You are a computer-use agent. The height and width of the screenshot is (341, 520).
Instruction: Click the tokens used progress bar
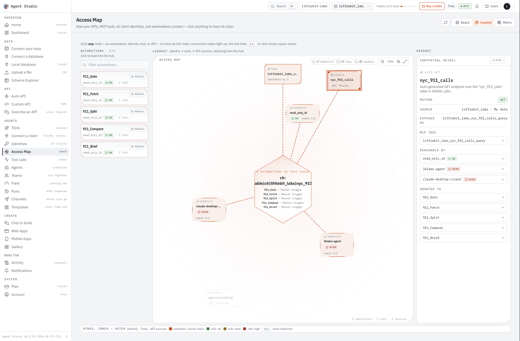tap(408, 6)
